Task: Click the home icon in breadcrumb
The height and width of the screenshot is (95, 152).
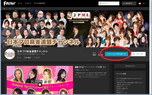Action: pyautogui.click(x=4, y=9)
